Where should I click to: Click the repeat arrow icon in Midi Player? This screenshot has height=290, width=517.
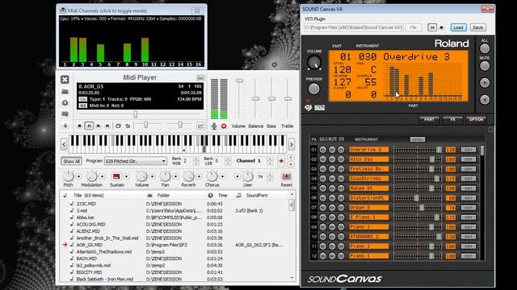(x=128, y=126)
